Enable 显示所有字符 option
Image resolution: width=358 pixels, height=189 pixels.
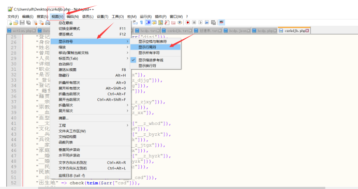point(156,53)
